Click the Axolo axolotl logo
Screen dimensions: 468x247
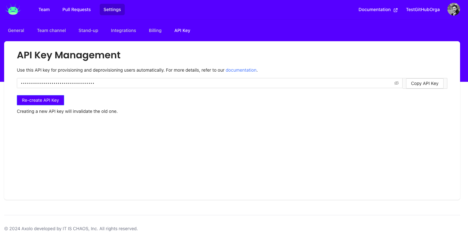pyautogui.click(x=13, y=10)
